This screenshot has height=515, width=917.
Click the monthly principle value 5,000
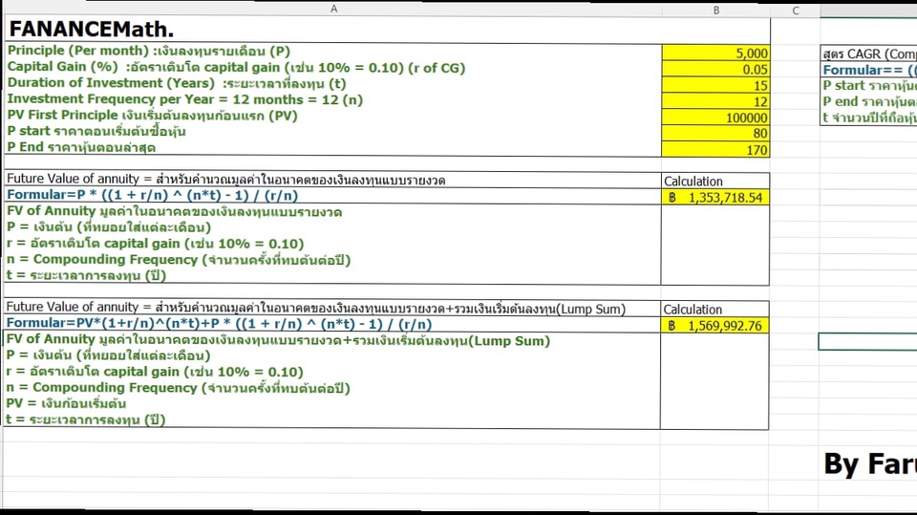coord(715,54)
